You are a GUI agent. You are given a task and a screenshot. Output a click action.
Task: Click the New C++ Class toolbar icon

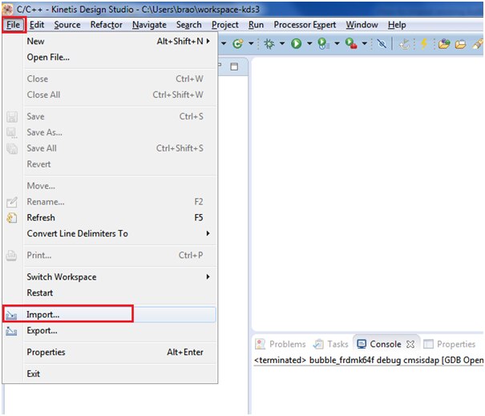238,43
